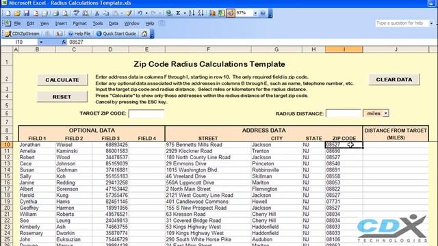Click zip code cell 07731
This screenshot has height=246, width=438.
point(344,202)
